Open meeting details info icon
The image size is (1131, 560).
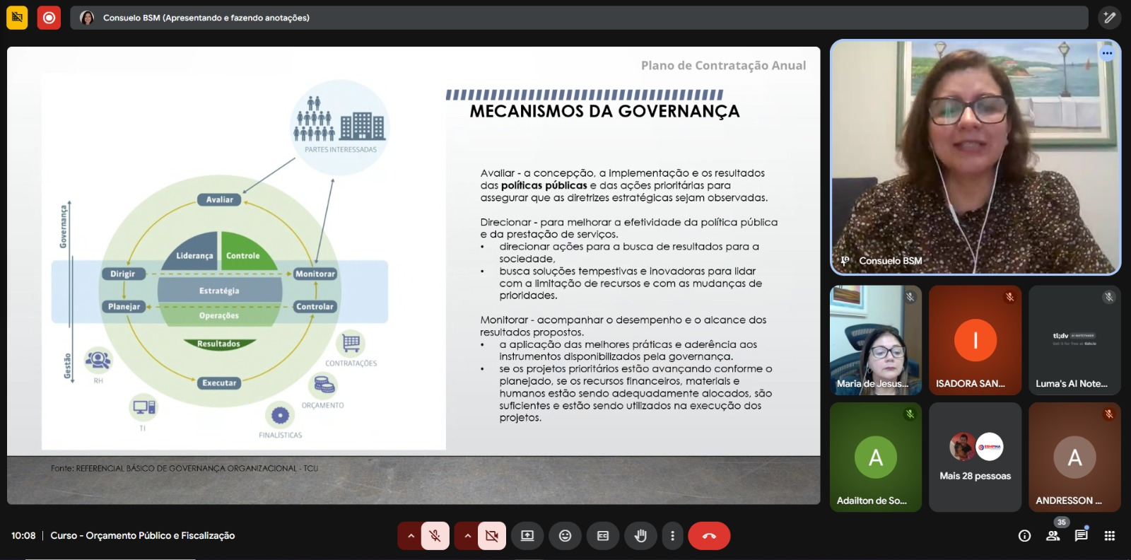click(1024, 536)
